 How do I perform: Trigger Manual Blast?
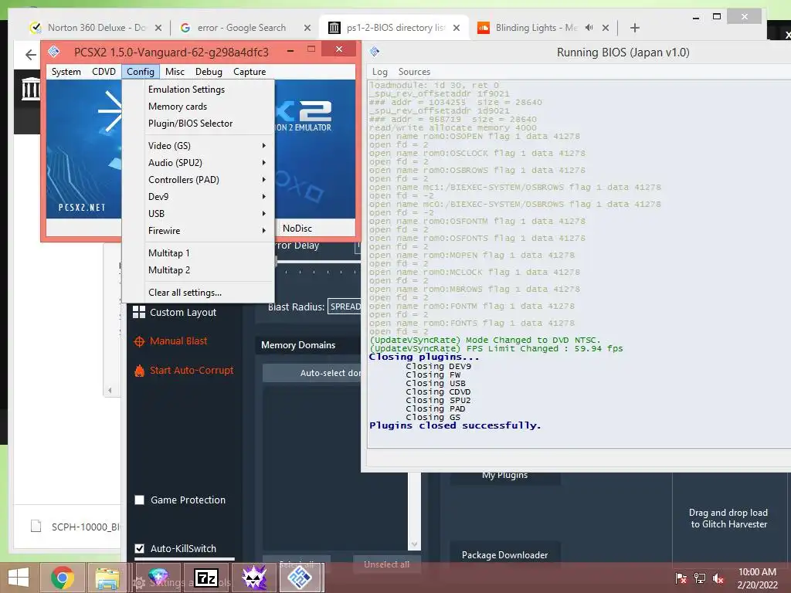click(178, 341)
